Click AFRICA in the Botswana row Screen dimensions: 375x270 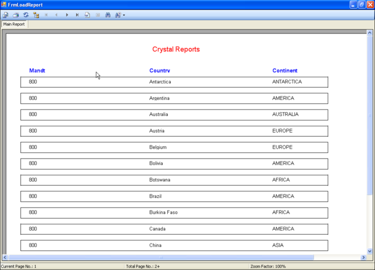[281, 180]
